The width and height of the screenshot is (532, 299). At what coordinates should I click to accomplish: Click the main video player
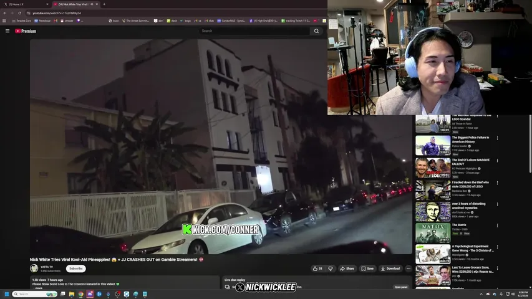point(221,146)
